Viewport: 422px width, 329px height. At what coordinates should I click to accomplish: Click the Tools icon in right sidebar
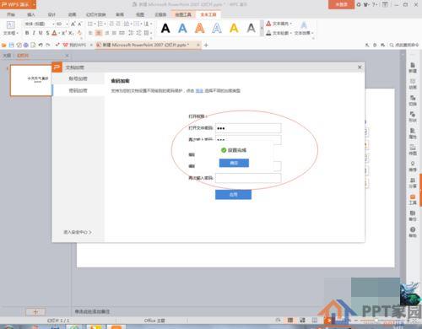pos(413,199)
